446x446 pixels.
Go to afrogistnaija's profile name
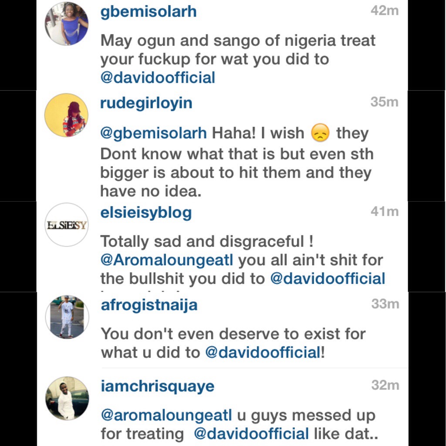149,305
